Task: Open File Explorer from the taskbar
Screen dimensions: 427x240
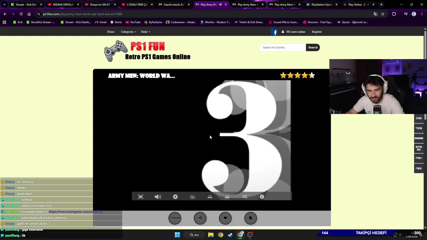Action: [211, 235]
